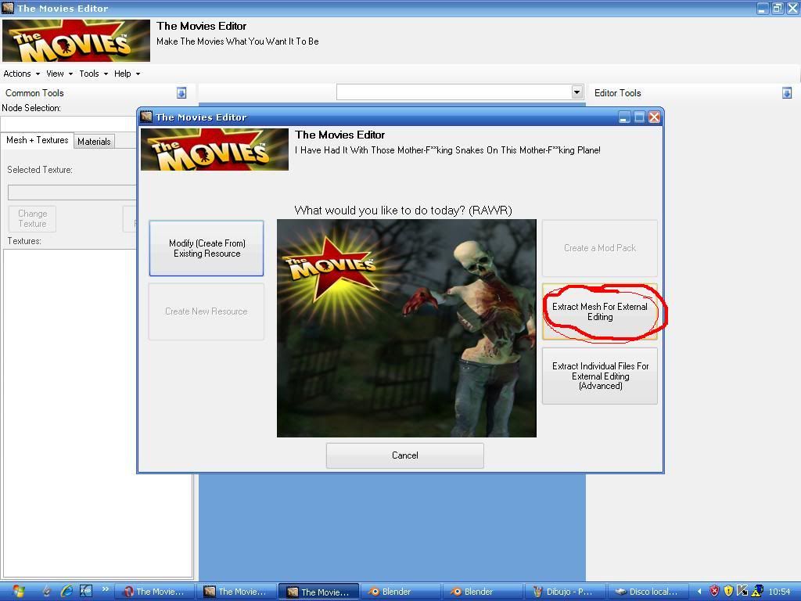
Task: Click the Snakes On This Plane subtitle text
Action: 447,150
